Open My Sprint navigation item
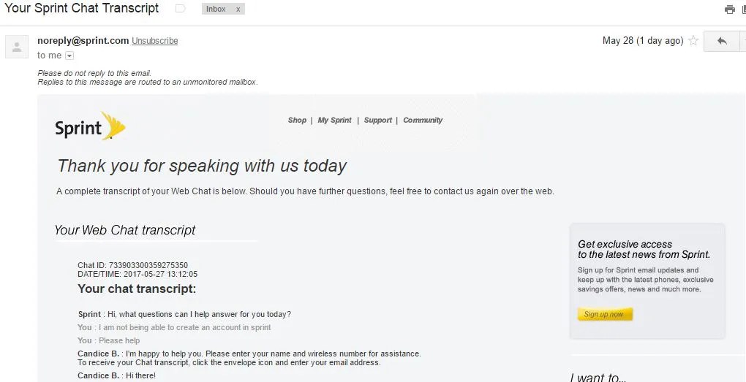 [334, 121]
